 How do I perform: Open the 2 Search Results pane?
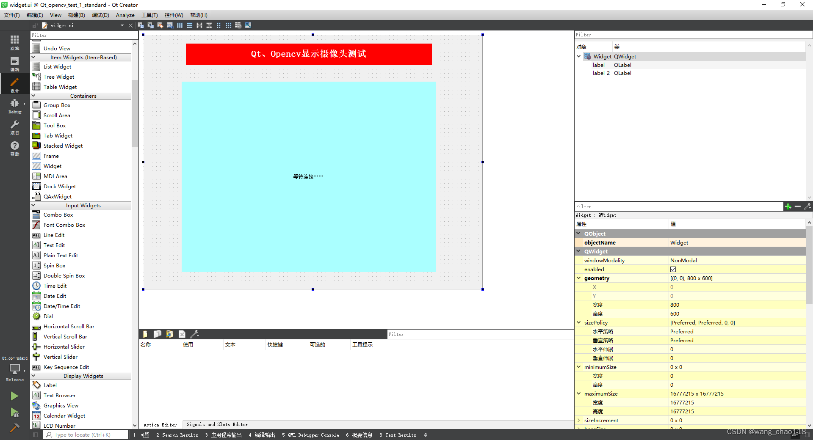pos(177,435)
